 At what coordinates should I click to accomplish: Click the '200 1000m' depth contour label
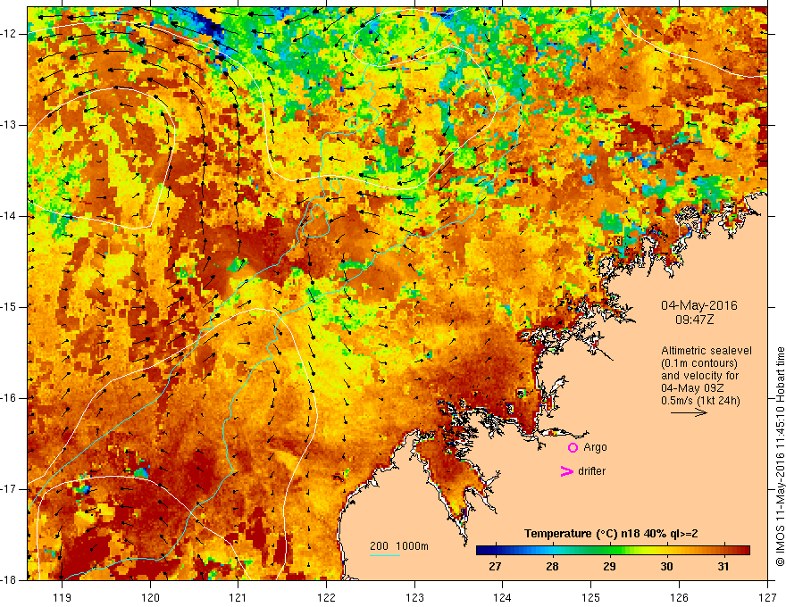click(399, 546)
